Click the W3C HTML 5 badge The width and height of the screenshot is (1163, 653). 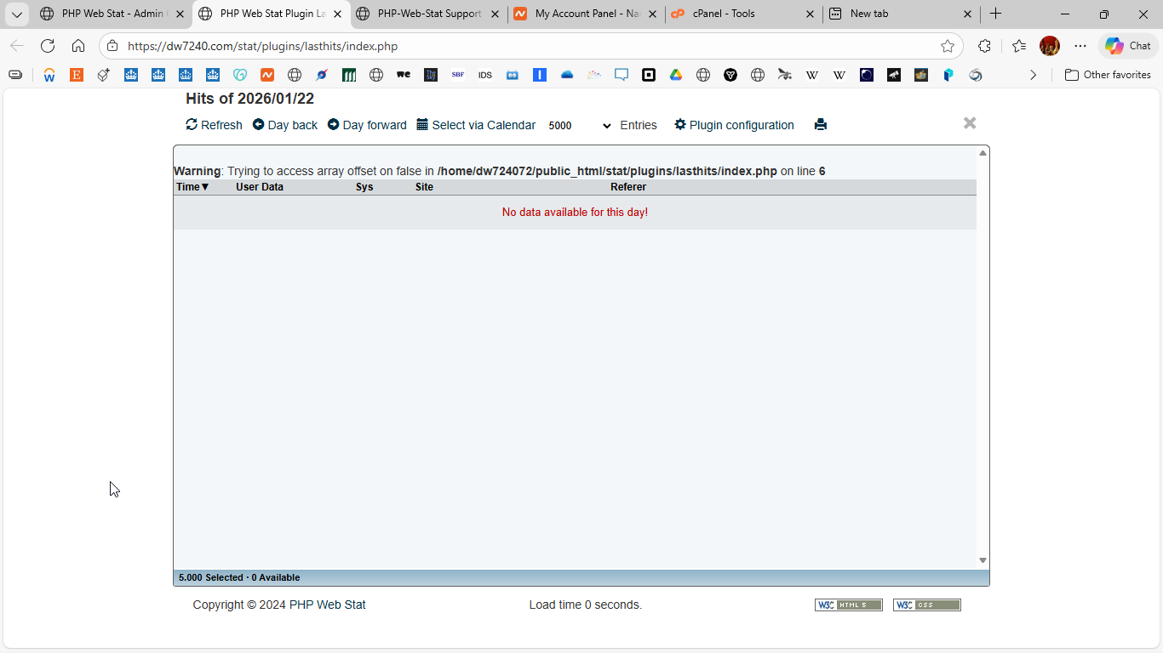coord(848,605)
